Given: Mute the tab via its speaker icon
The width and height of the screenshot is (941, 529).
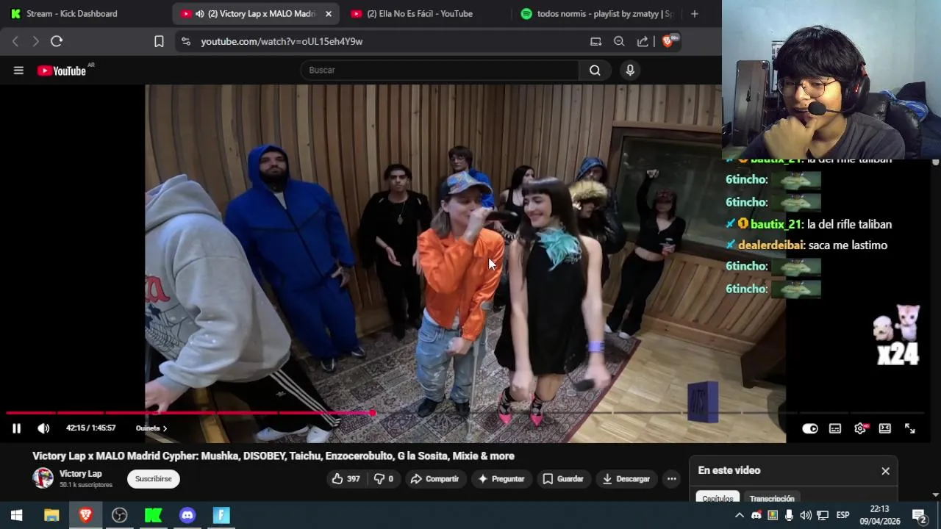Looking at the screenshot, I should point(199,14).
